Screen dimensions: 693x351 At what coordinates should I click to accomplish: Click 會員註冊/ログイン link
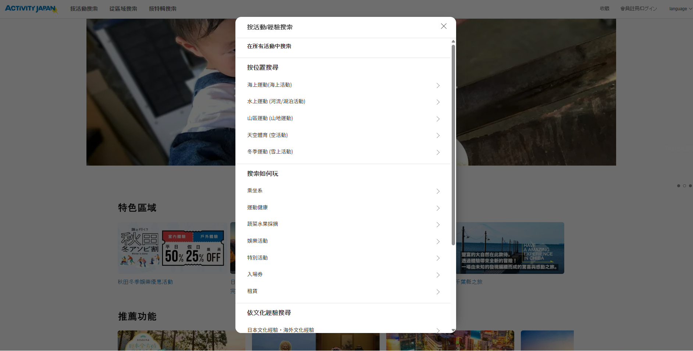tap(639, 8)
